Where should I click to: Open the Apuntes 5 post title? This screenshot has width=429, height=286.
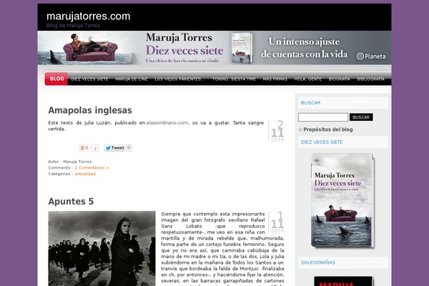[x=71, y=202]
